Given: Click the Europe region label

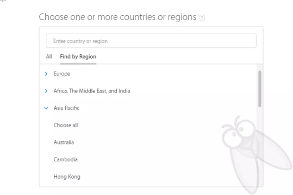Looking at the screenshot, I should (62, 74).
